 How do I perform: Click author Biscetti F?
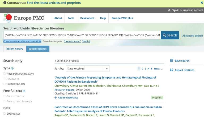point(92,115)
